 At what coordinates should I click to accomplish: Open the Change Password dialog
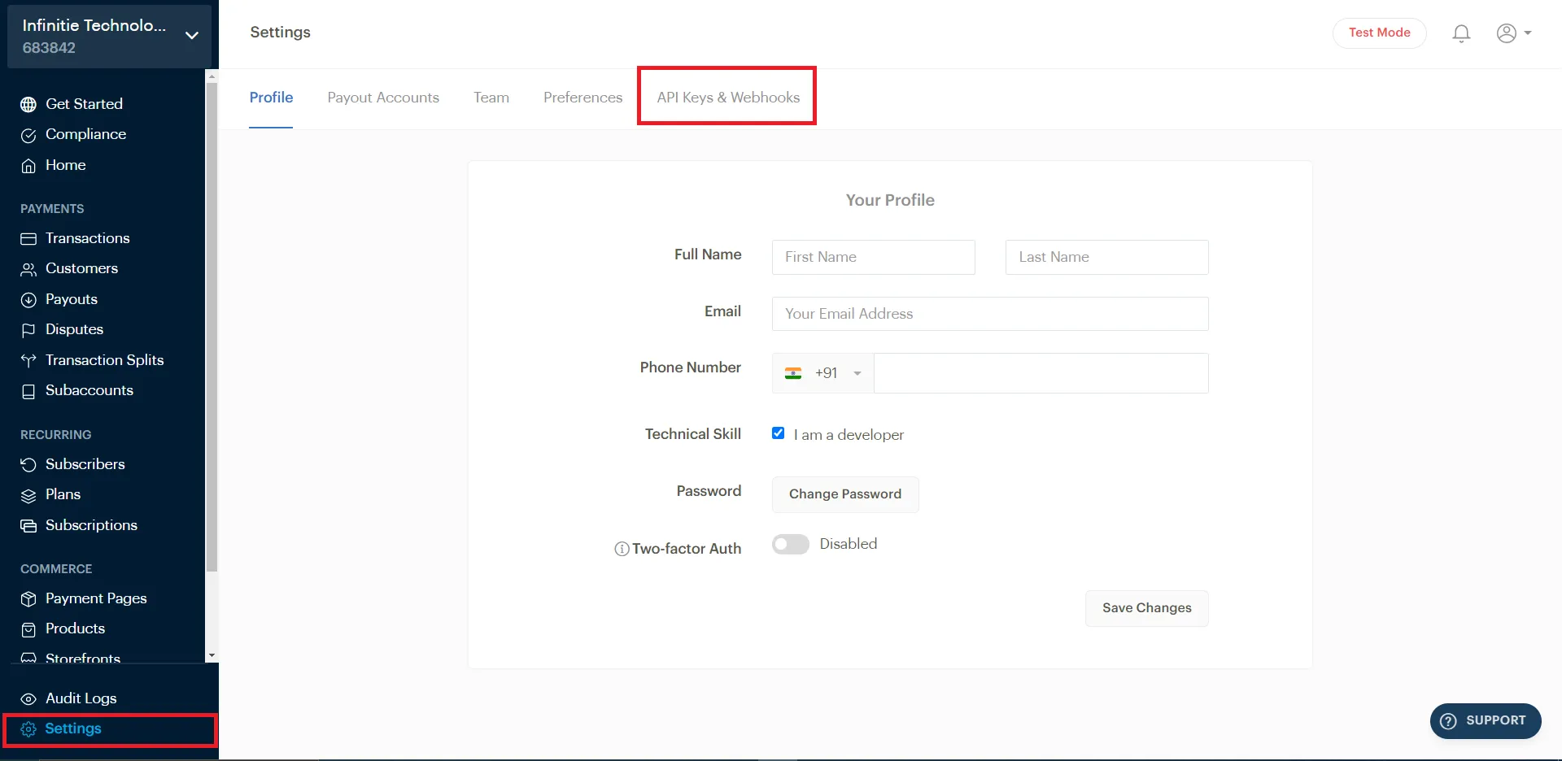(844, 494)
